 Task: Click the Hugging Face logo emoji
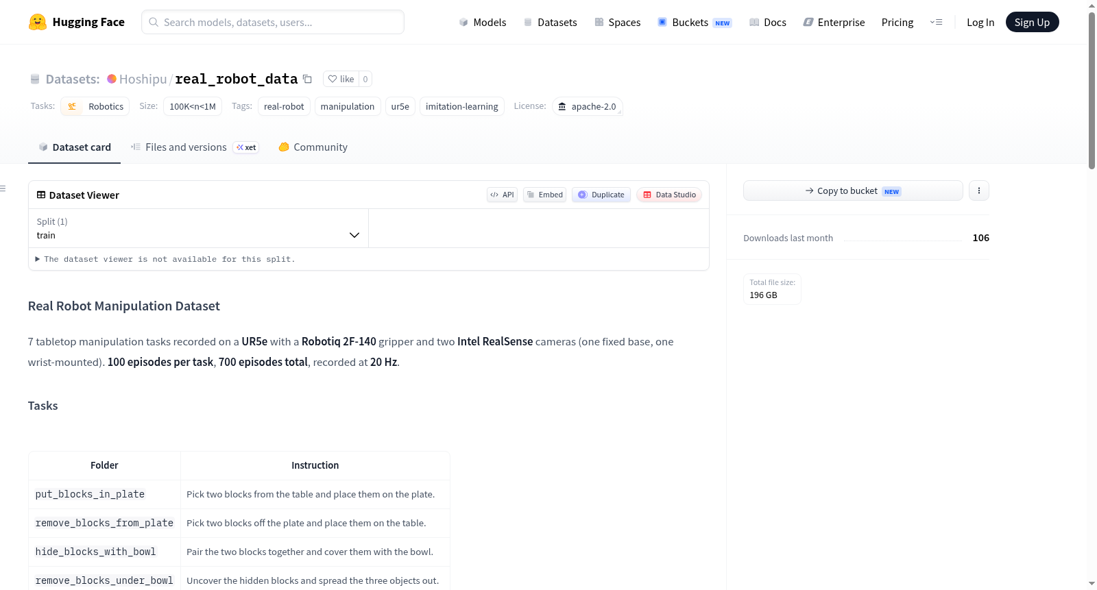38,22
